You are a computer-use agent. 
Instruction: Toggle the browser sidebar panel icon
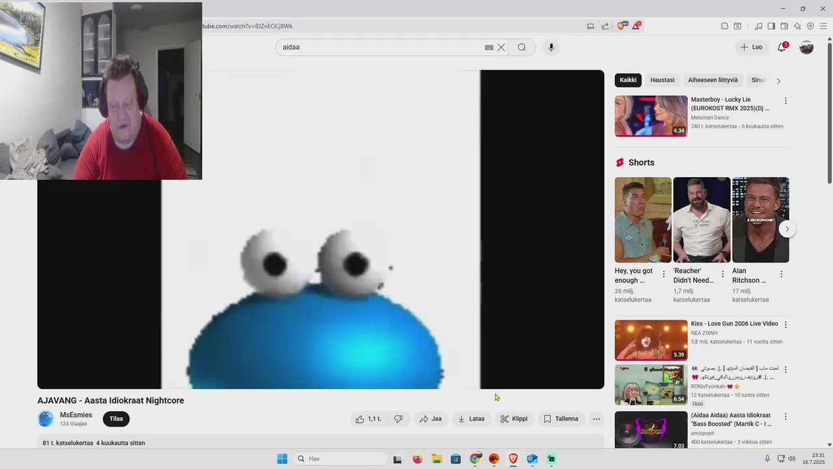click(x=771, y=26)
